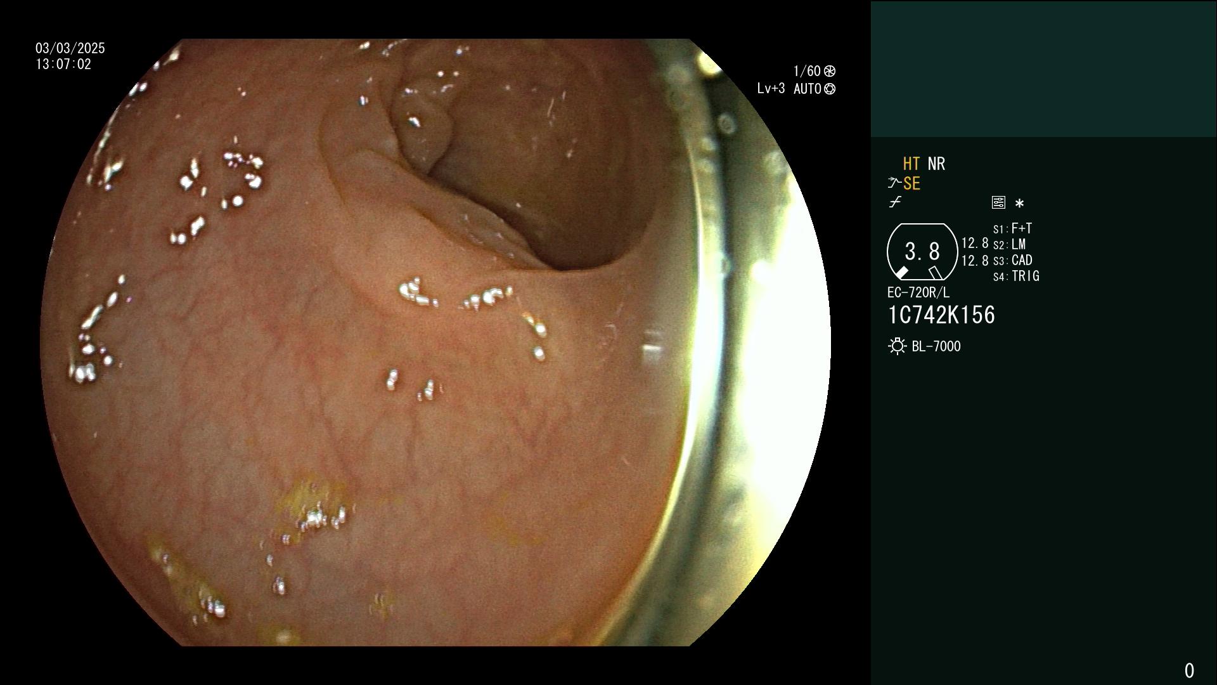Click the light source lamp icon
Screen dimensions: 1217x685
pos(897,346)
